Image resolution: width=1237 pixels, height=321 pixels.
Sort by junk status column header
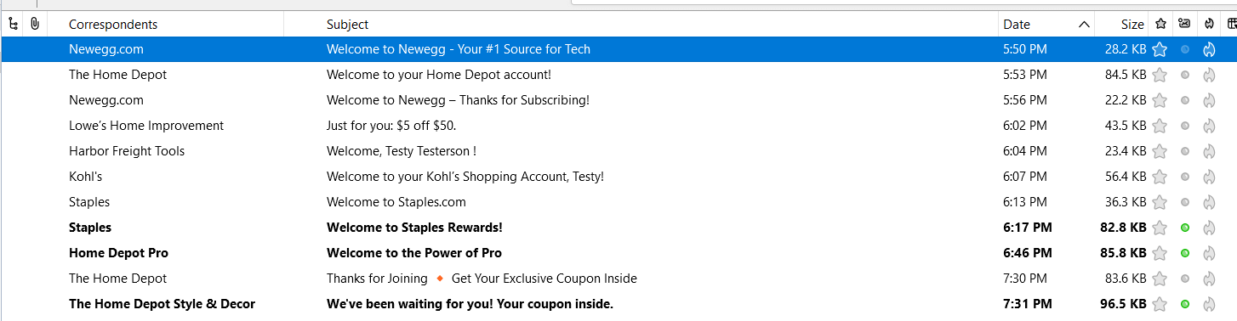click(x=1209, y=25)
